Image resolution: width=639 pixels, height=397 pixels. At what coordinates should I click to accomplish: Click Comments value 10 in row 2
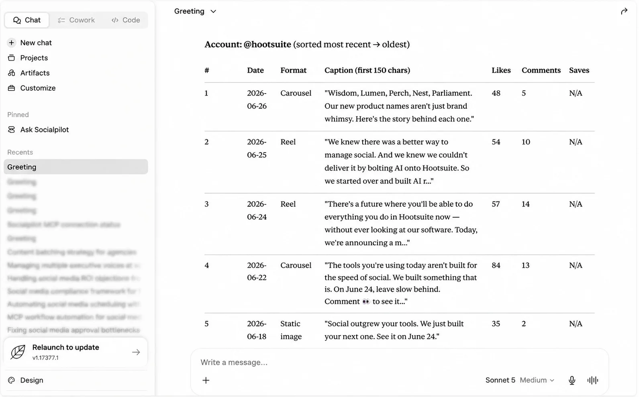[x=526, y=142]
